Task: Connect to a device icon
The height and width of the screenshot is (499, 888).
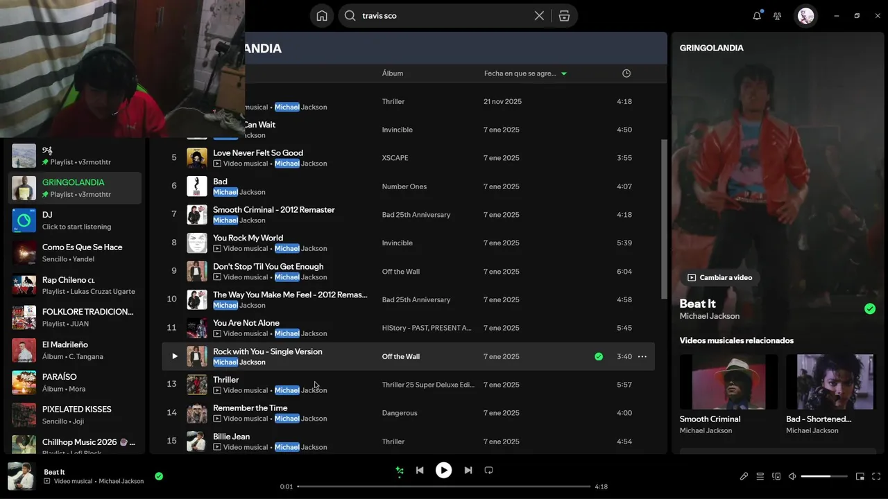Action: (776, 476)
